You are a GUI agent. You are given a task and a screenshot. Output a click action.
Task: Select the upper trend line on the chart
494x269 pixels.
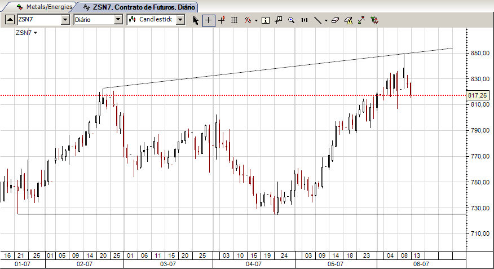click(x=277, y=68)
